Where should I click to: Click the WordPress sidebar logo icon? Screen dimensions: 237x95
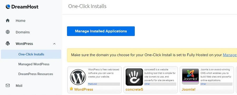pos(8,44)
